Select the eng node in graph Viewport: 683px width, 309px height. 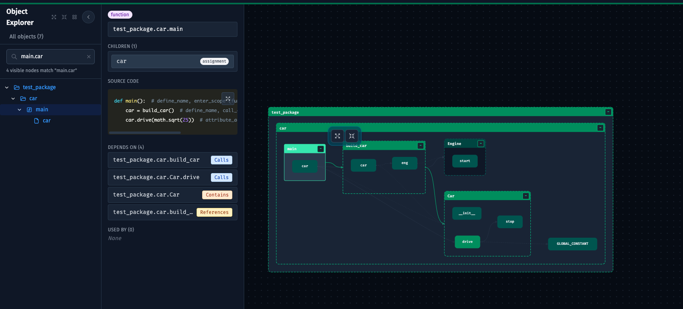click(x=405, y=163)
